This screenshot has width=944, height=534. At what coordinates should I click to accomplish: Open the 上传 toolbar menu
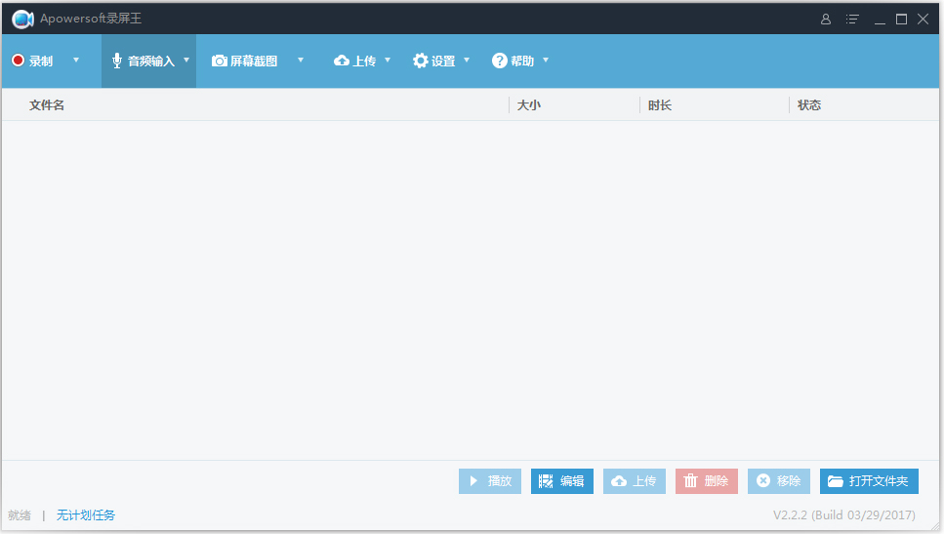(x=365, y=61)
